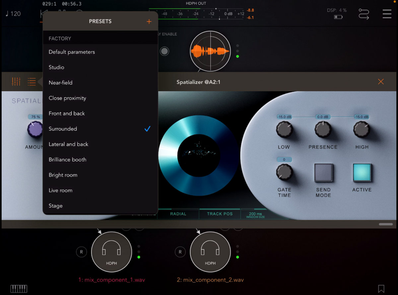Close the Spatializer plugin window
Image resolution: width=398 pixels, height=295 pixels.
(x=381, y=81)
